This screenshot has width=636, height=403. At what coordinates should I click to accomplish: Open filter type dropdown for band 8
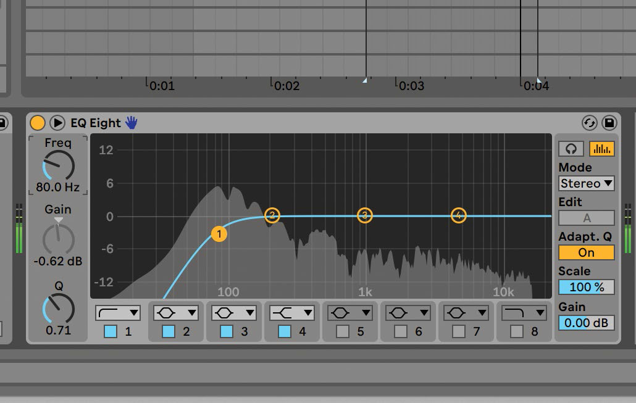coord(524,313)
